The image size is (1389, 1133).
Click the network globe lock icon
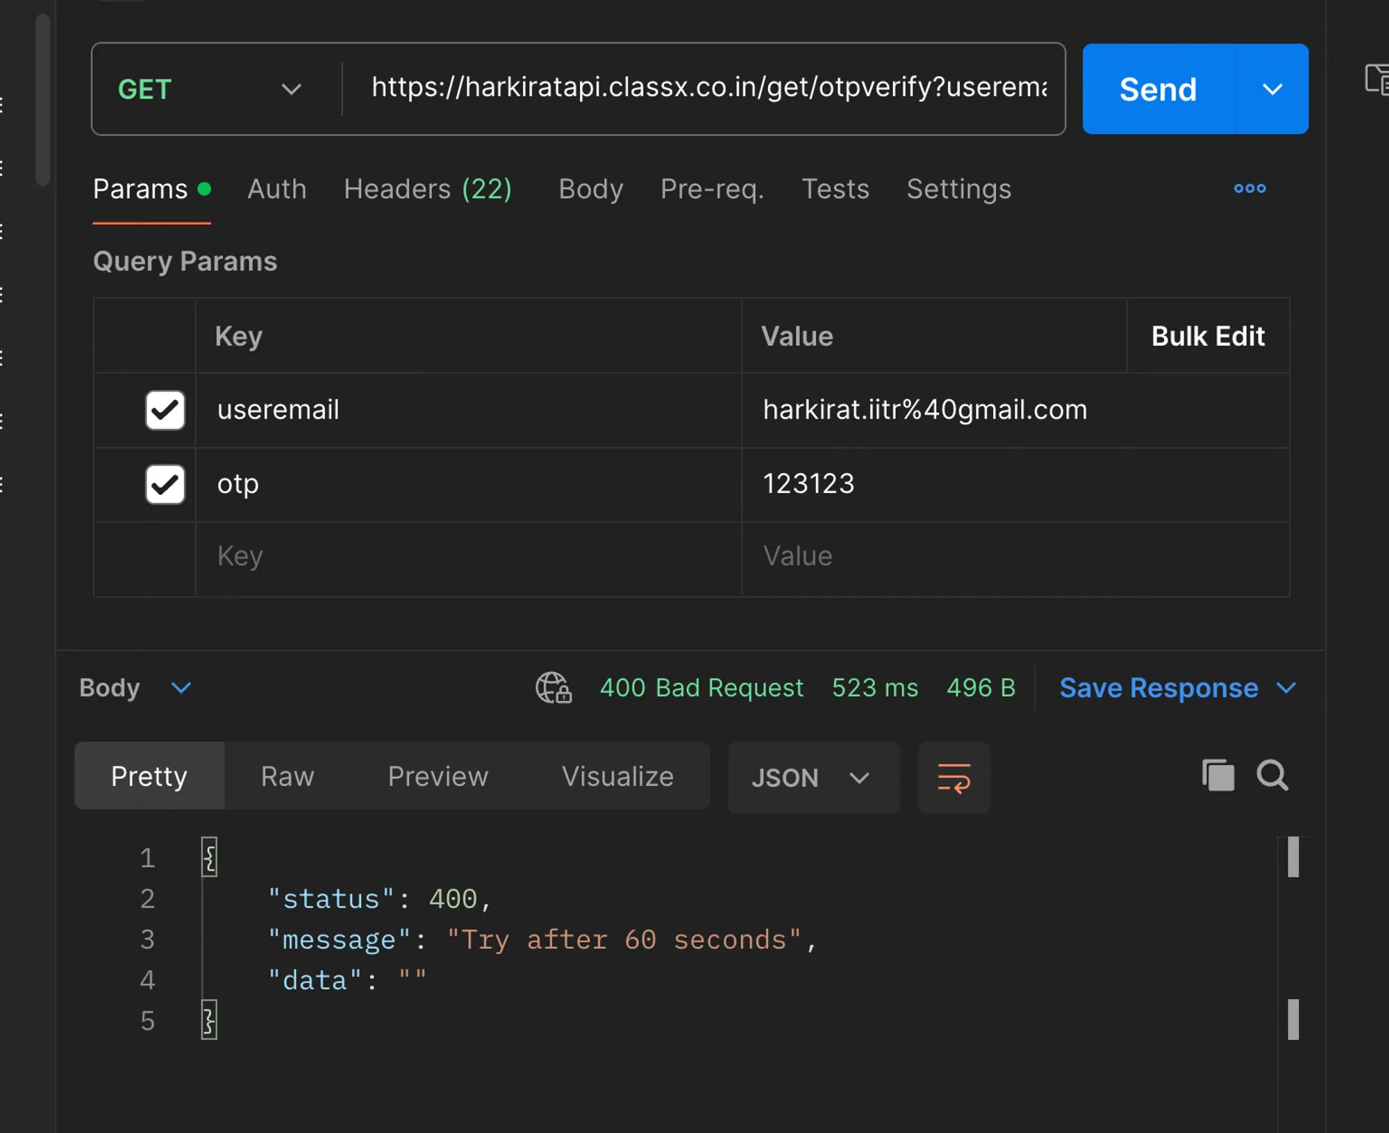(554, 687)
